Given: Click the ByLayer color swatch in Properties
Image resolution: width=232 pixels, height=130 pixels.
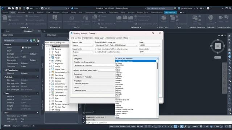Looking at the screenshot, I should click(x=22, y=47).
